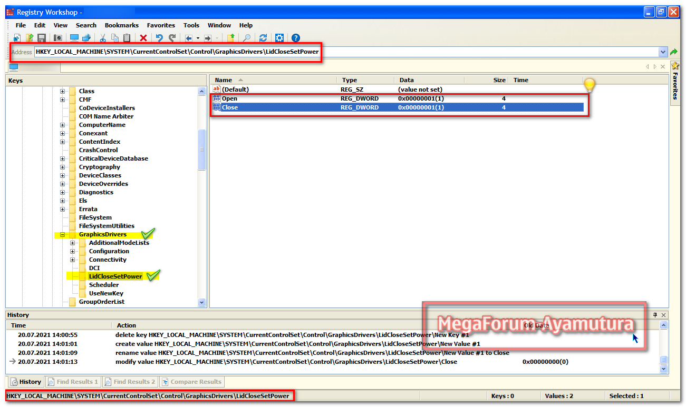The image size is (686, 407).
Task: Select the LidCloseSetPower key
Action: 115,276
